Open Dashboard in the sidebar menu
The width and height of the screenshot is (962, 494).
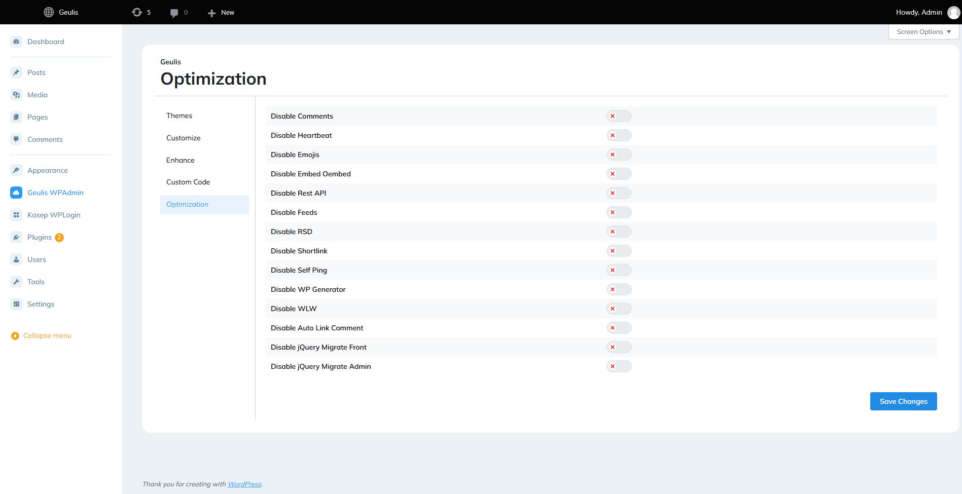pos(46,42)
